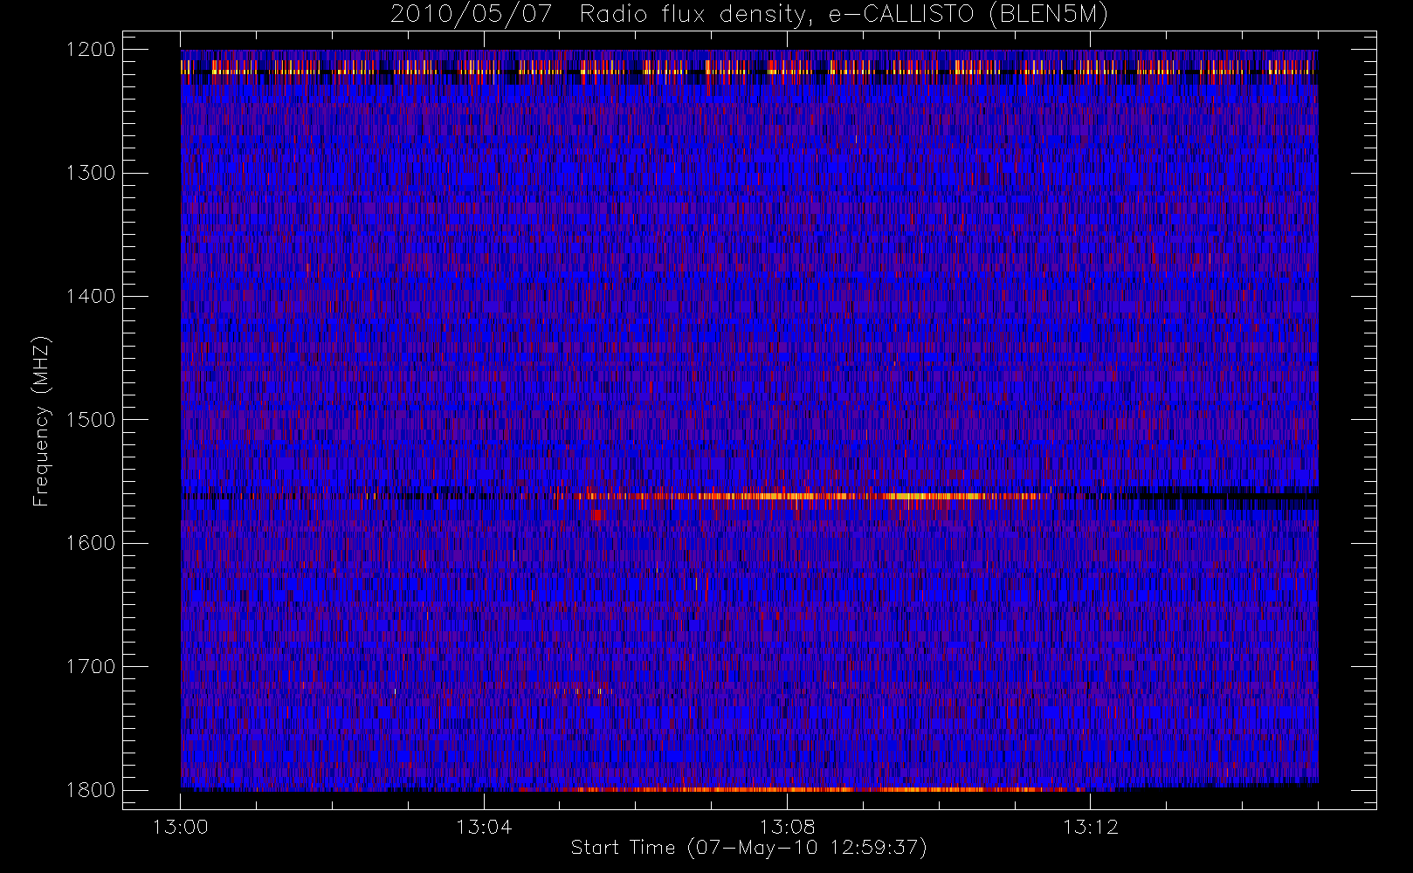Click the 13:12 time tick label
The height and width of the screenshot is (873, 1413).
point(1090,827)
